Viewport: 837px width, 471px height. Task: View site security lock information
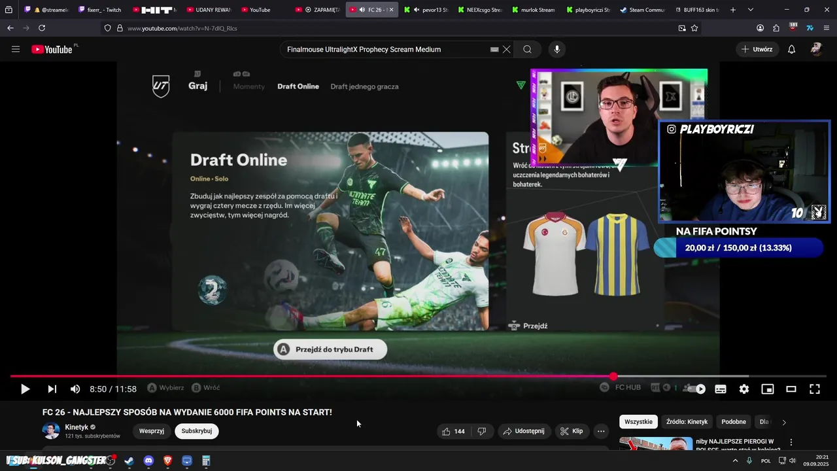pos(120,28)
